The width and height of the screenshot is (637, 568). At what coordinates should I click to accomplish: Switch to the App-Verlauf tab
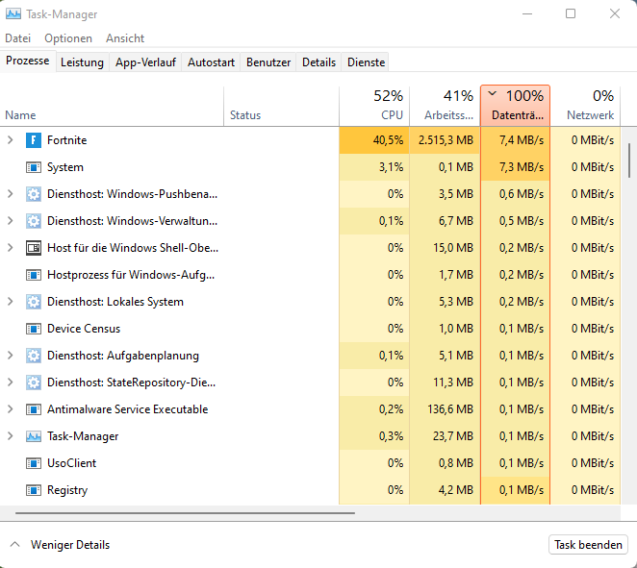145,62
